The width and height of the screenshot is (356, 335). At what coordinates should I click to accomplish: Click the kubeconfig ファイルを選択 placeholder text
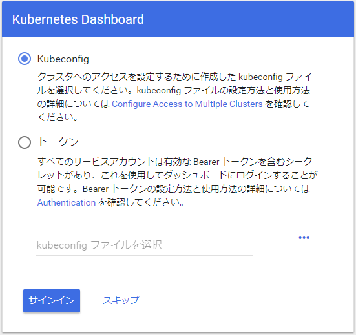[x=99, y=245]
